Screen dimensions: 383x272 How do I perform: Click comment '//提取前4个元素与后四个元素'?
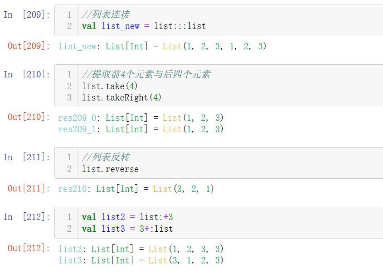[x=146, y=74]
